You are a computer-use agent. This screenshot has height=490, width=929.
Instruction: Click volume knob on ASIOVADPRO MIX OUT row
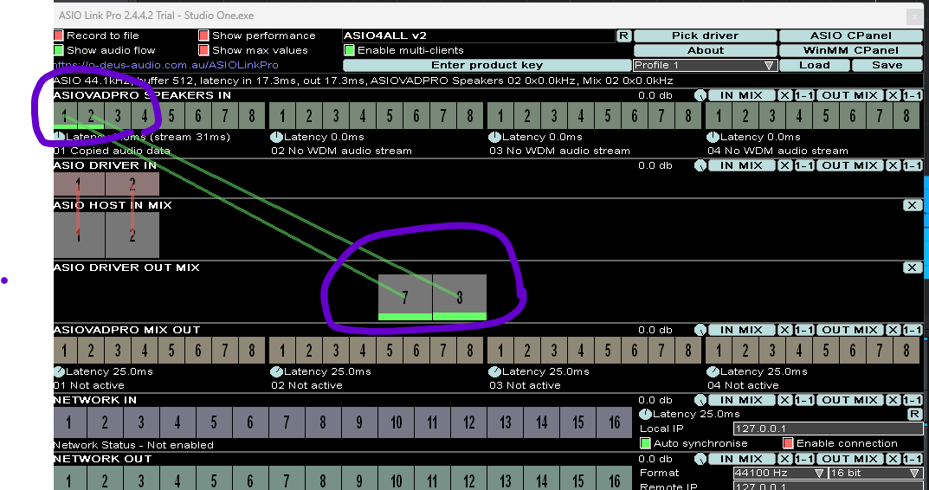(x=700, y=330)
